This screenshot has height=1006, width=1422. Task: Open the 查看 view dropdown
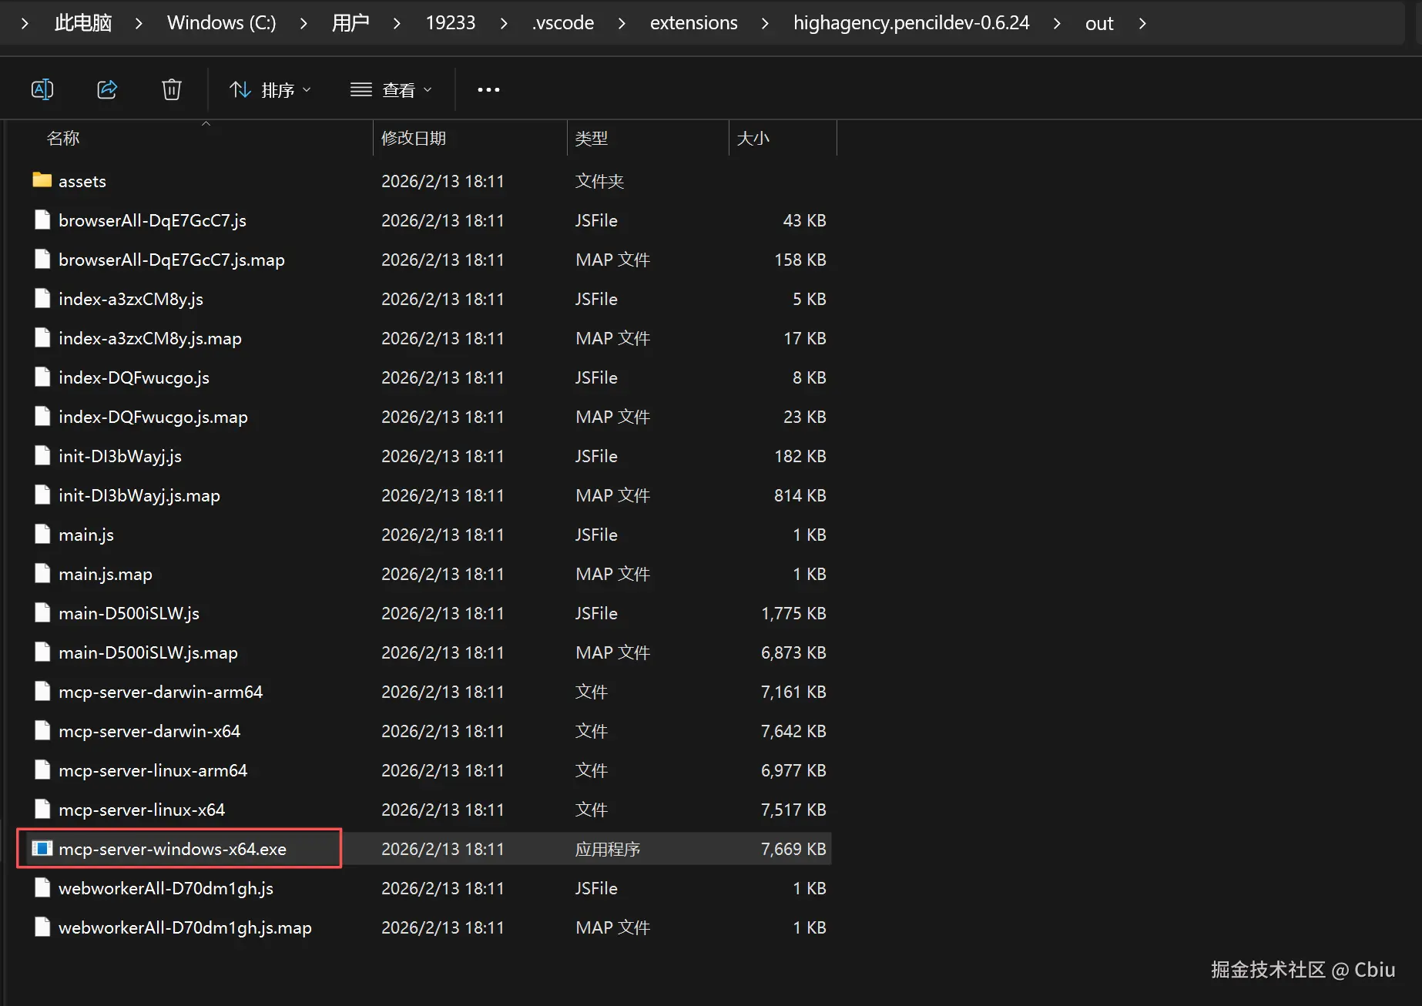[391, 90]
